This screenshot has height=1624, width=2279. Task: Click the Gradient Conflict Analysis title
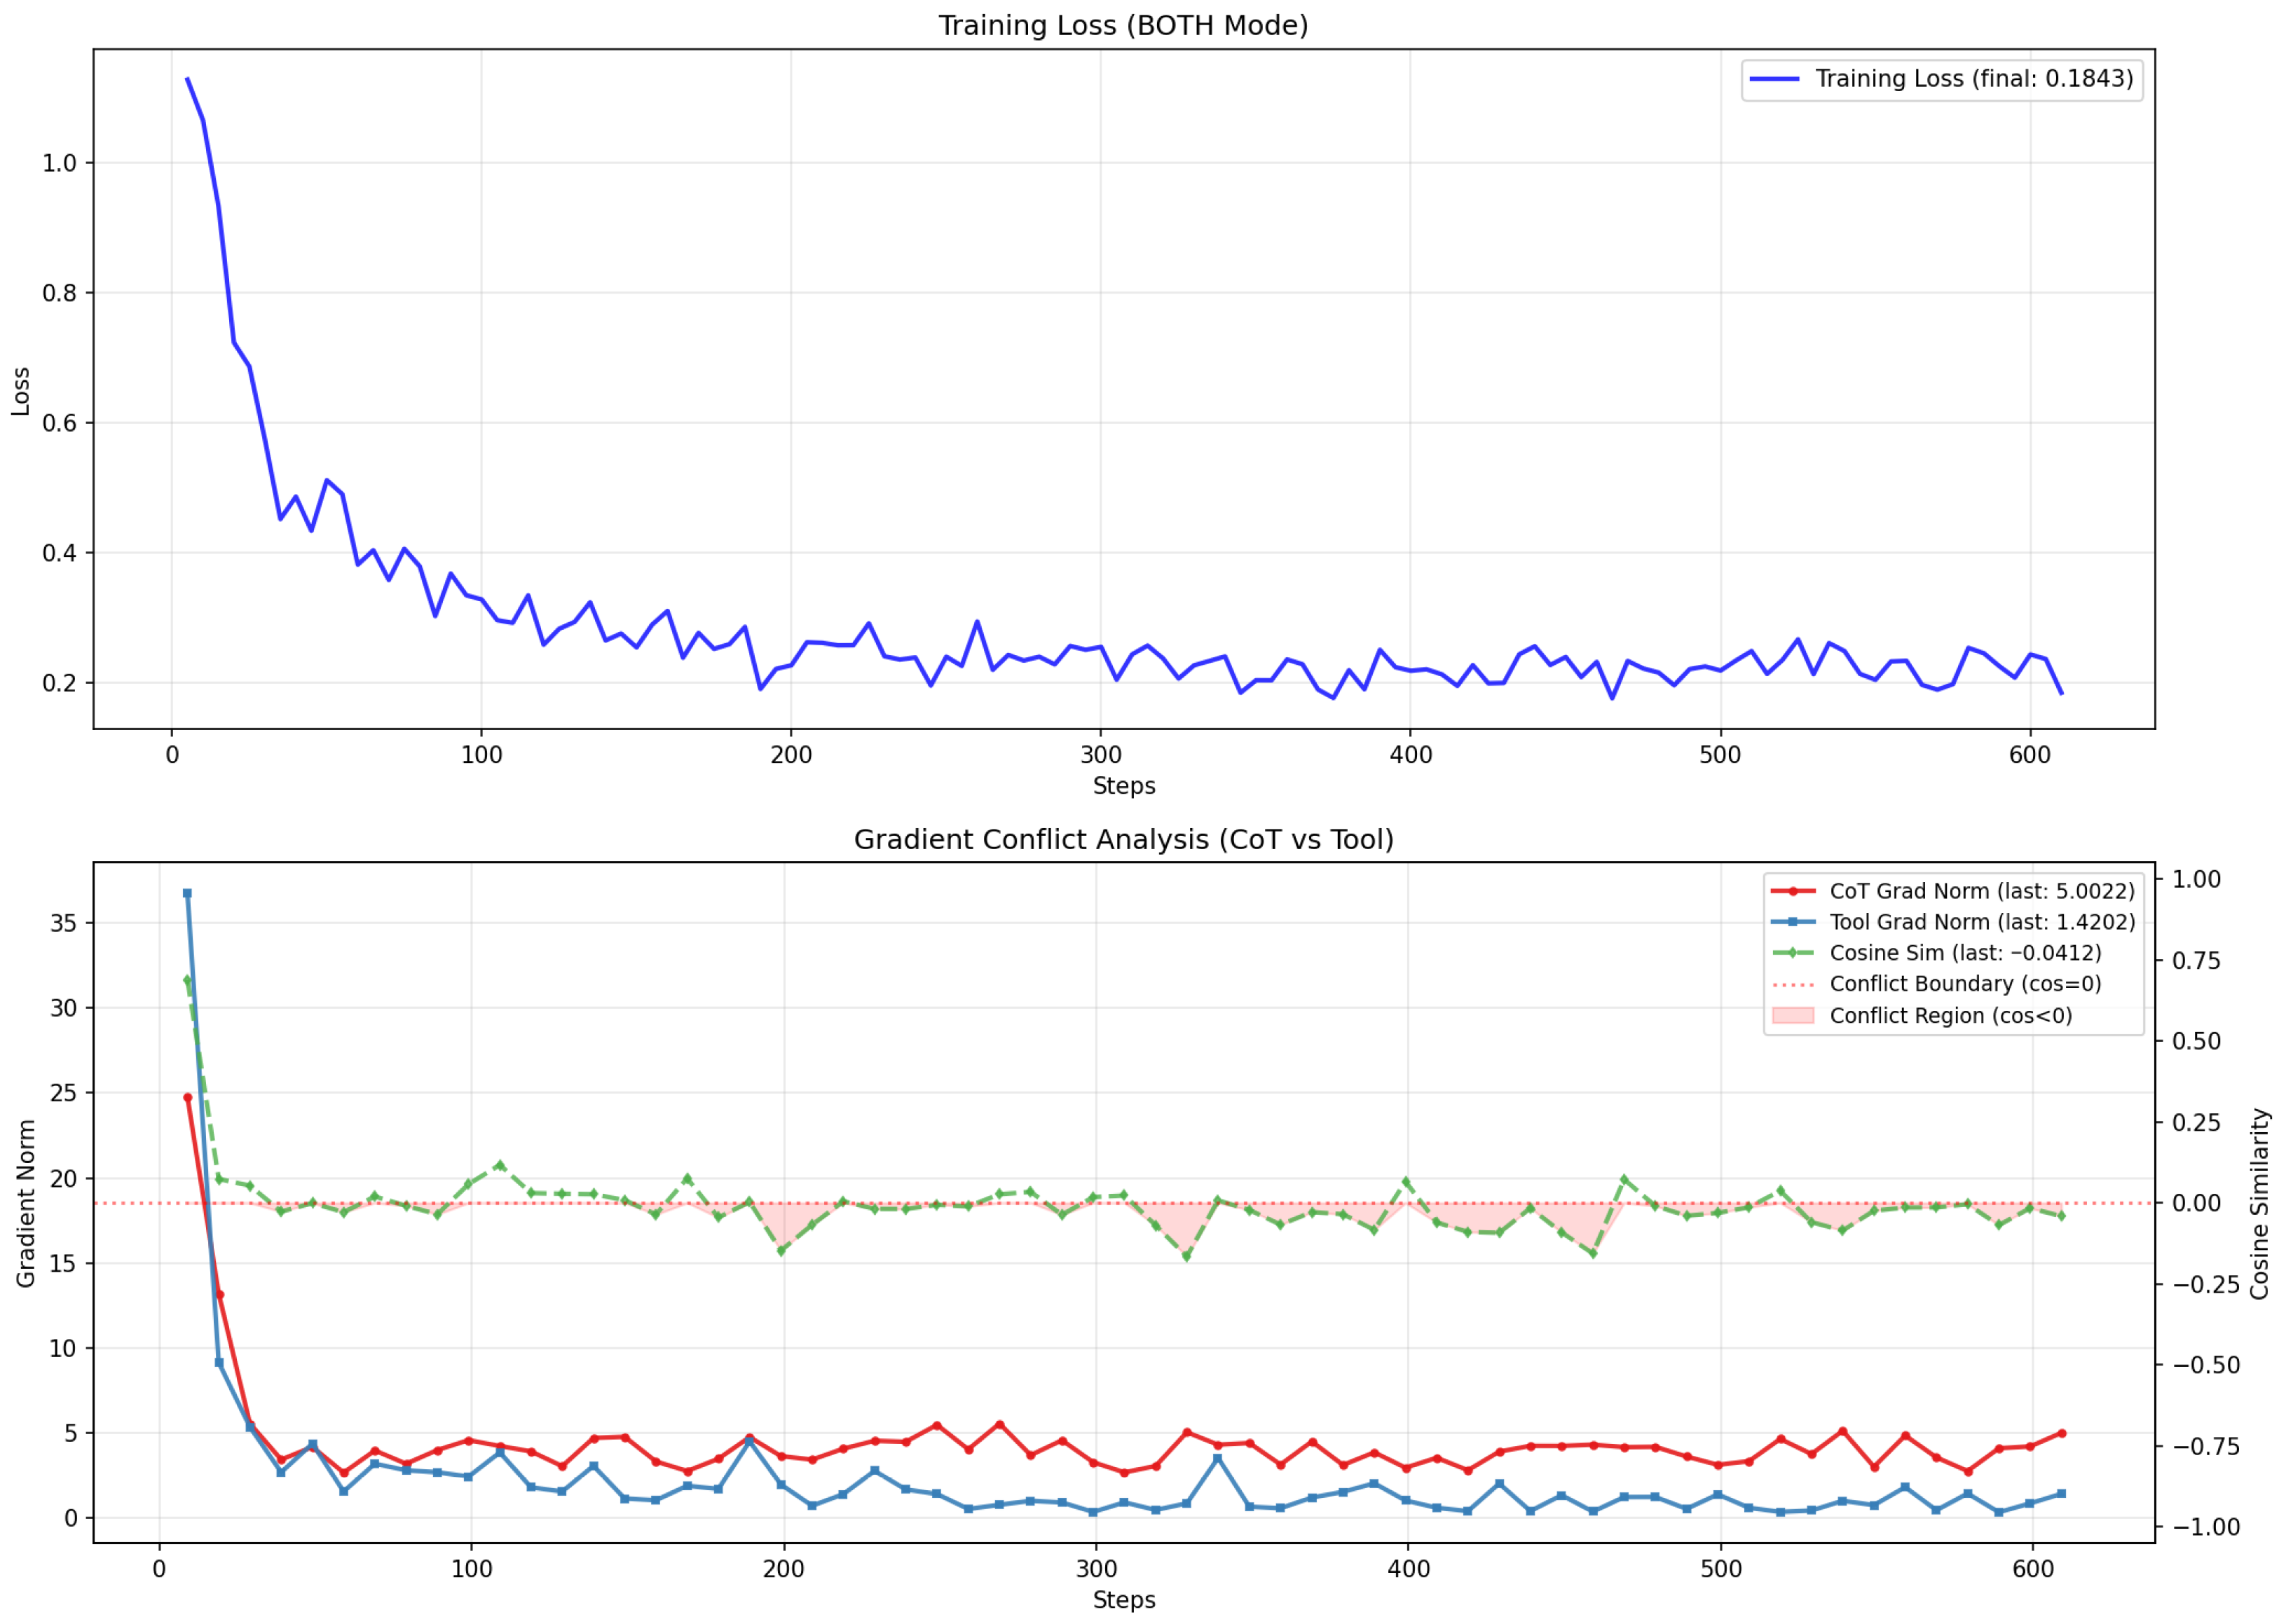pyautogui.click(x=1123, y=839)
